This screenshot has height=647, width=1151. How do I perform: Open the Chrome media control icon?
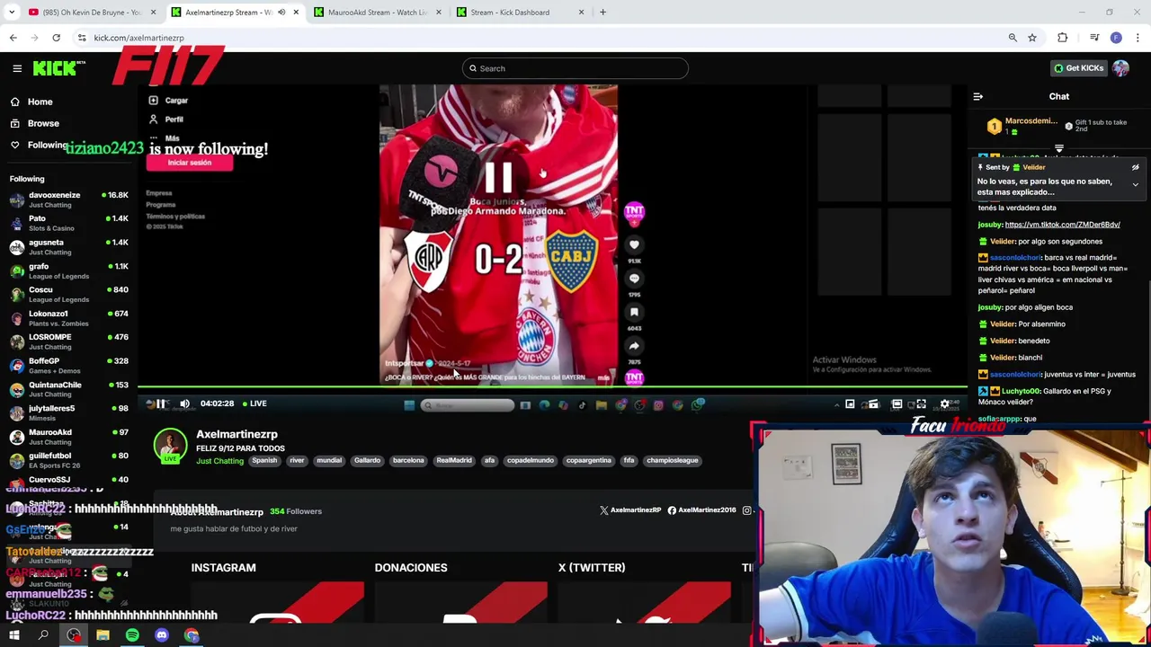(x=1094, y=38)
